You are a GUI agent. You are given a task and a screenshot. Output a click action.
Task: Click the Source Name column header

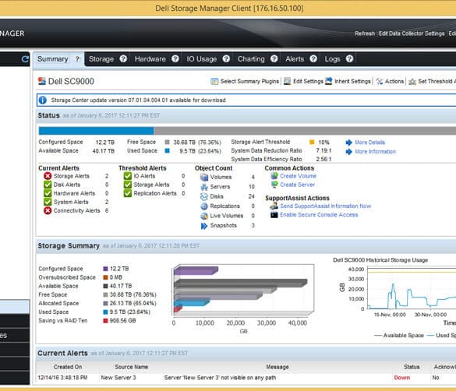click(132, 367)
